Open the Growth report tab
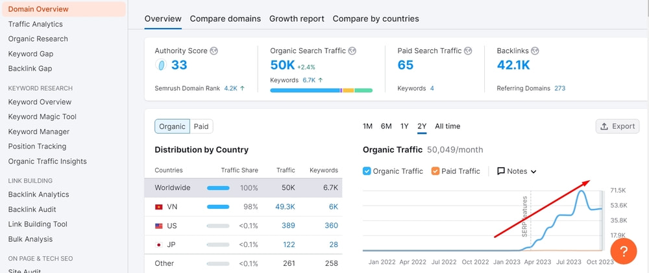Screen dimensions: 649x273 point(297,19)
